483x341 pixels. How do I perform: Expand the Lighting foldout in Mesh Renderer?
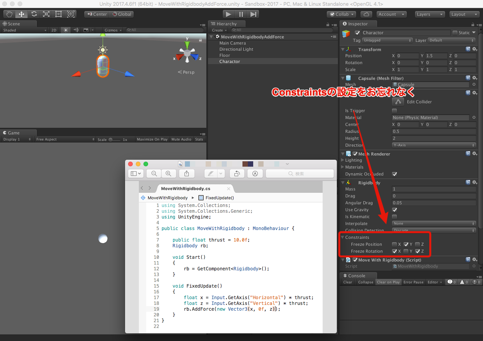(x=343, y=160)
